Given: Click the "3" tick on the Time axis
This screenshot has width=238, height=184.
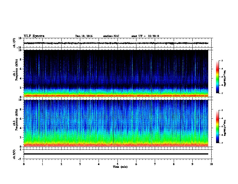Looking at the screenshot, I should pos(80,164).
